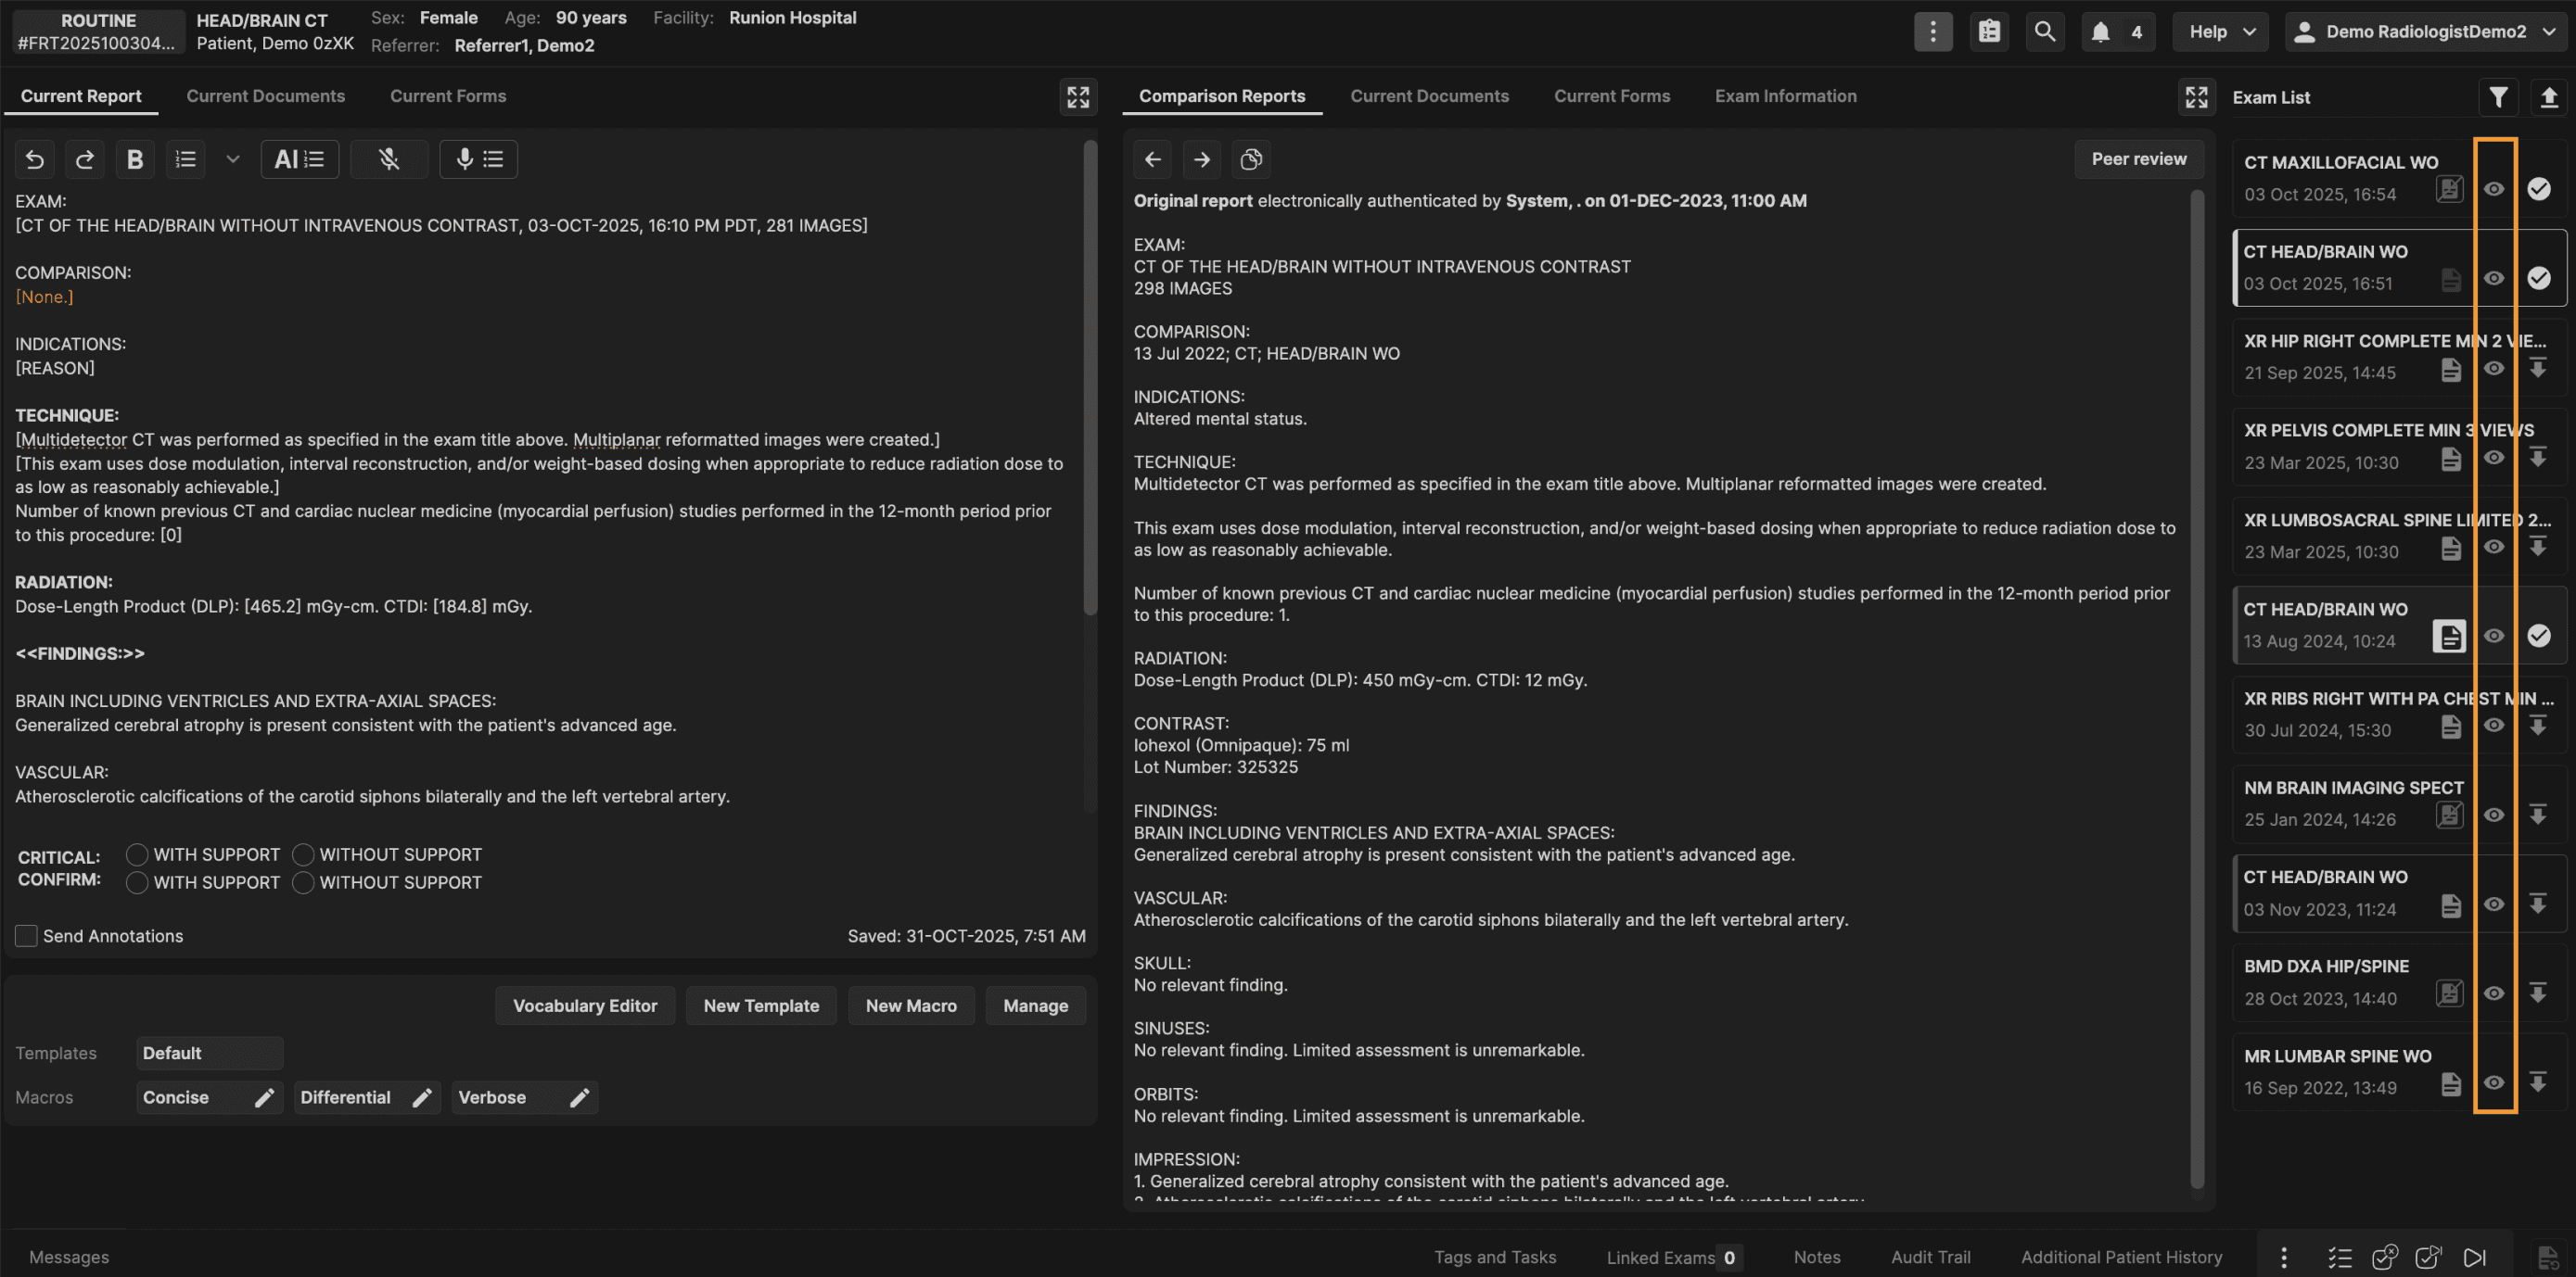
Task: Click the muted microphone icon
Action: [x=389, y=158]
